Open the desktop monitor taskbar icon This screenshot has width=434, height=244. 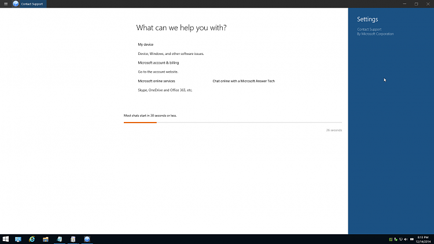pyautogui.click(x=19, y=239)
